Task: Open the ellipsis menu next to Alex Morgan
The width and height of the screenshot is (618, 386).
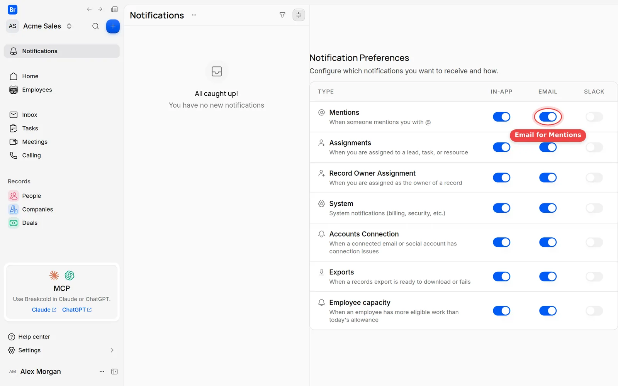Action: [102, 372]
